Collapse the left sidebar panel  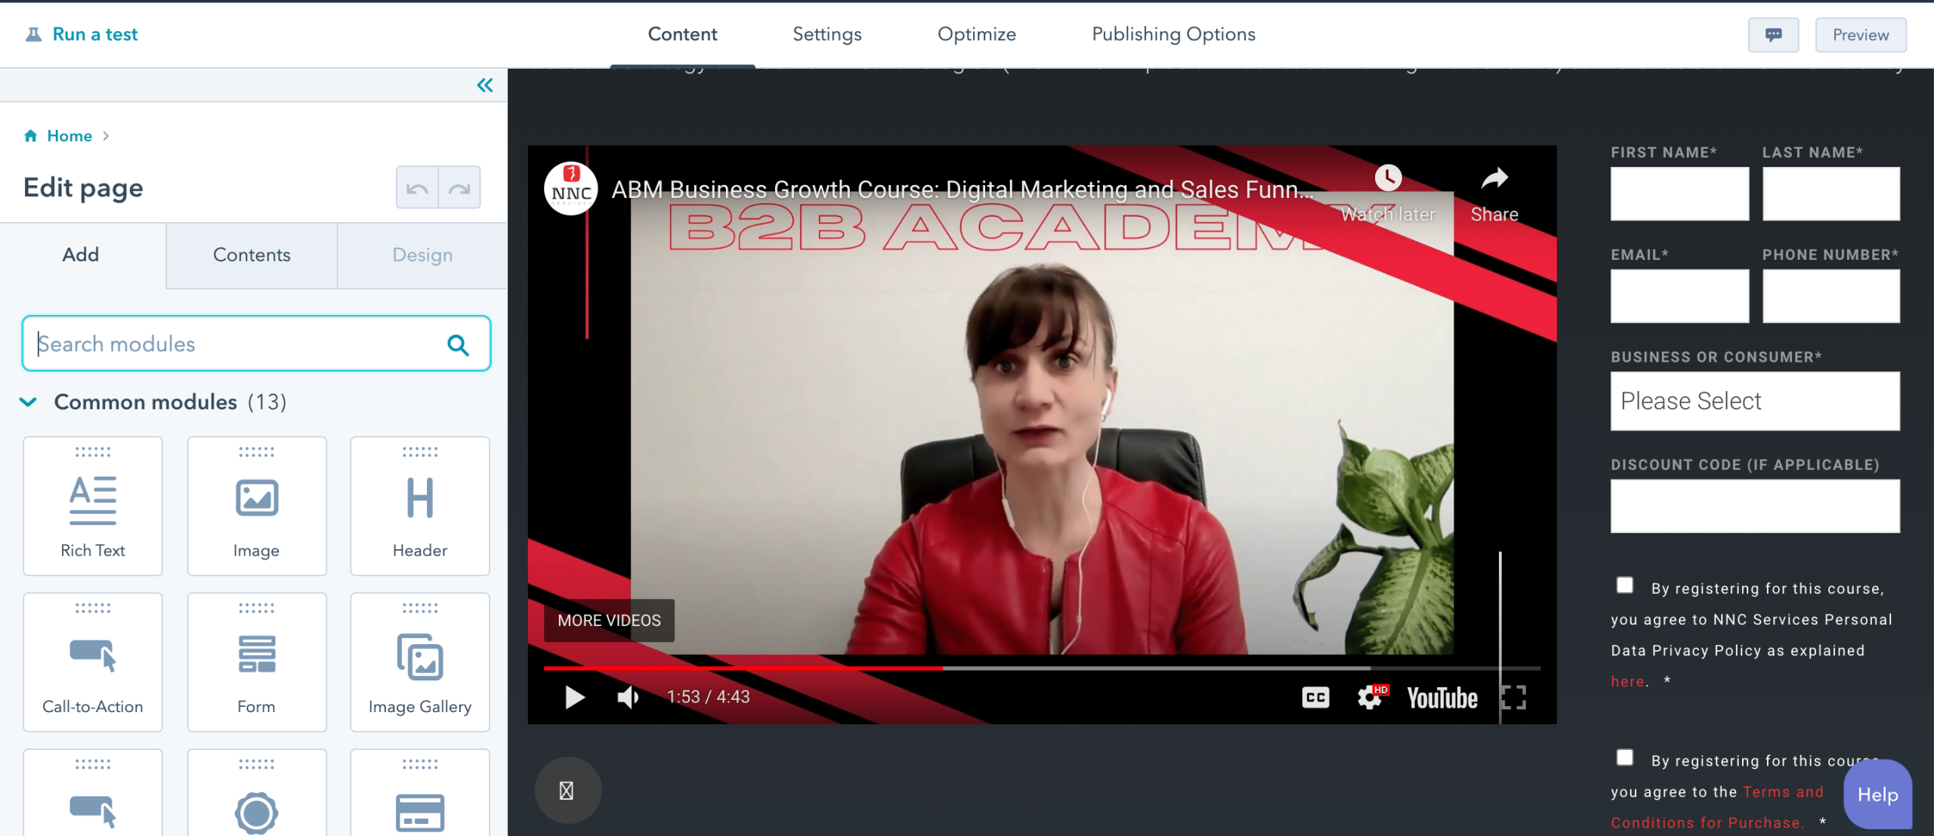[485, 85]
